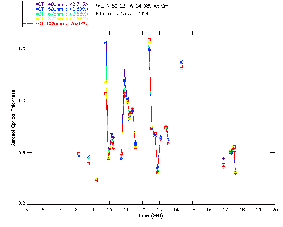
Task: Click the yellow triangle marker near 1.2 at 9.8 GMT
Action: [x=106, y=82]
